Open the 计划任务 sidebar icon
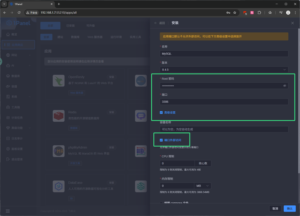Image resolution: width=300 pixels, height=216 pixels. click(8, 118)
